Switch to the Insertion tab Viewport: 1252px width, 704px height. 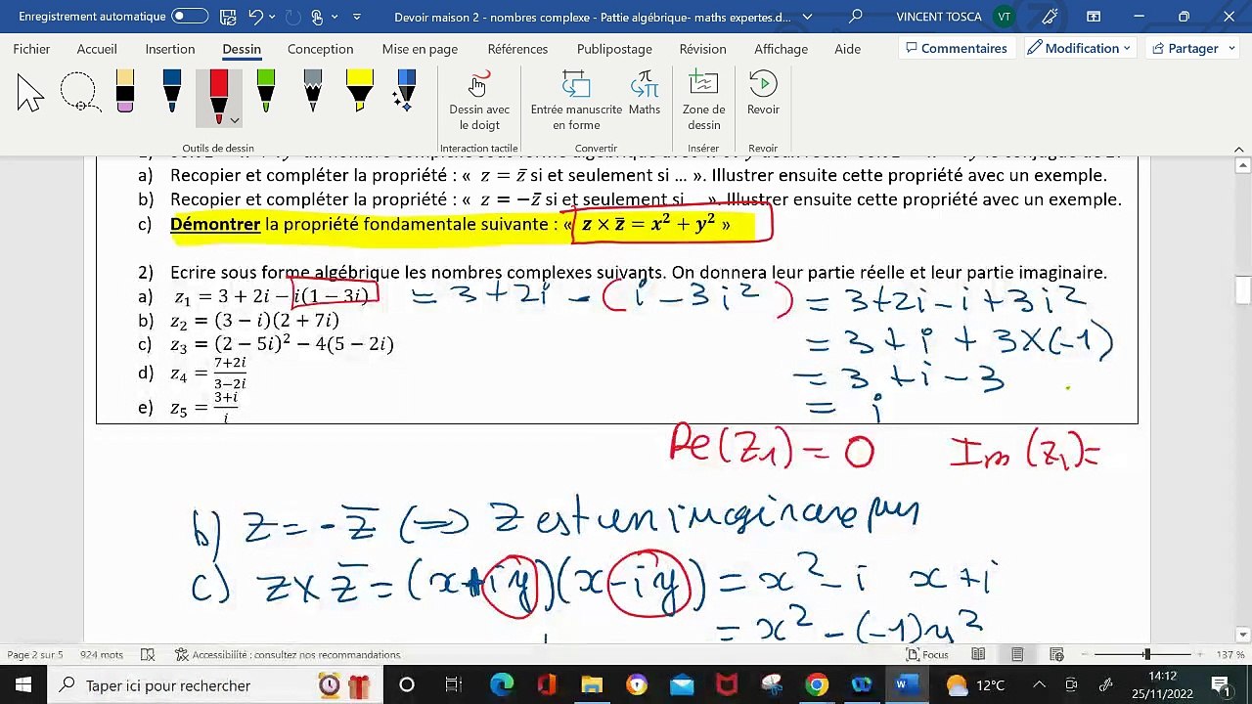pos(170,49)
